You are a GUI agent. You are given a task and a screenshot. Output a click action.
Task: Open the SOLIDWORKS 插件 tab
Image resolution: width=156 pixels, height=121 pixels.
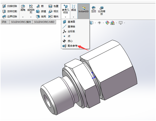[21, 22]
